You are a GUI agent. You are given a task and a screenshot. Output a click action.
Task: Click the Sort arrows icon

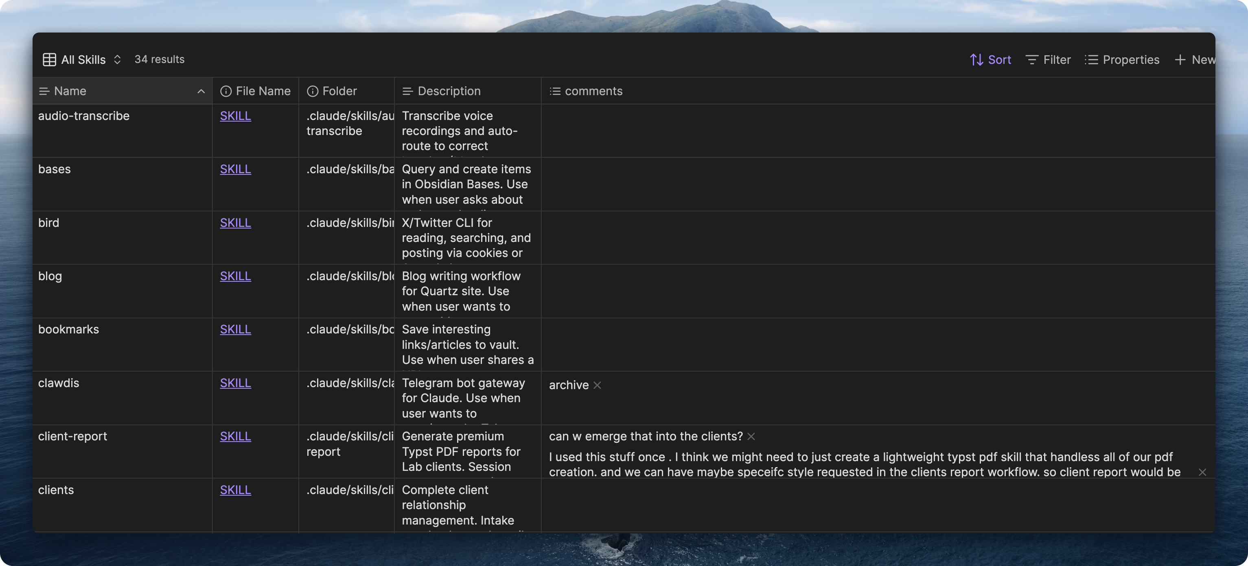(976, 59)
